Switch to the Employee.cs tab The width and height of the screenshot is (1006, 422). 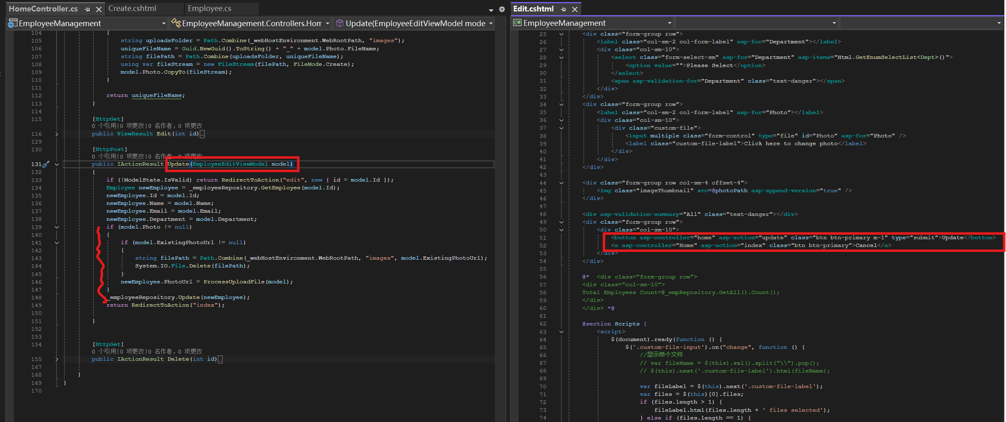[210, 9]
